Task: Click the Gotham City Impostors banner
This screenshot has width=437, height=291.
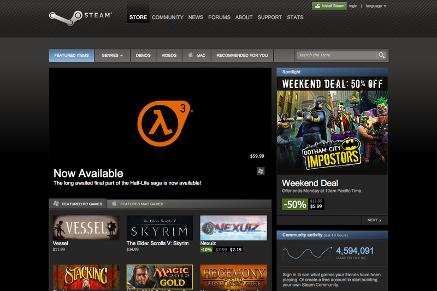Action: (x=332, y=126)
